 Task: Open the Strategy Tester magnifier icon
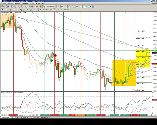26,6
